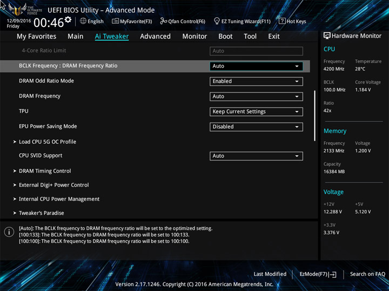The width and height of the screenshot is (389, 291).
Task: Click the settings gear next to the clock
Action: pos(68,19)
